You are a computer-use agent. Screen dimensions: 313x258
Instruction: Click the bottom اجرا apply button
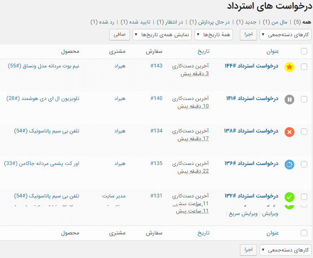248,250
